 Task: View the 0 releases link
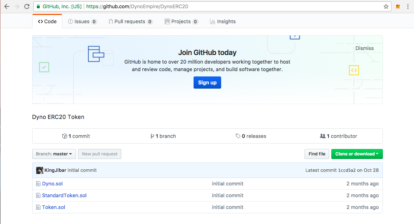point(251,136)
